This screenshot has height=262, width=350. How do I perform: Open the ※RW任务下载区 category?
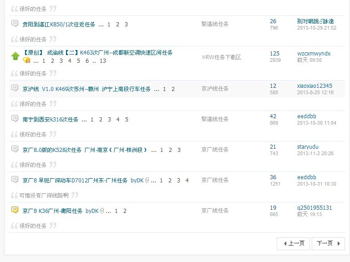(x=221, y=57)
